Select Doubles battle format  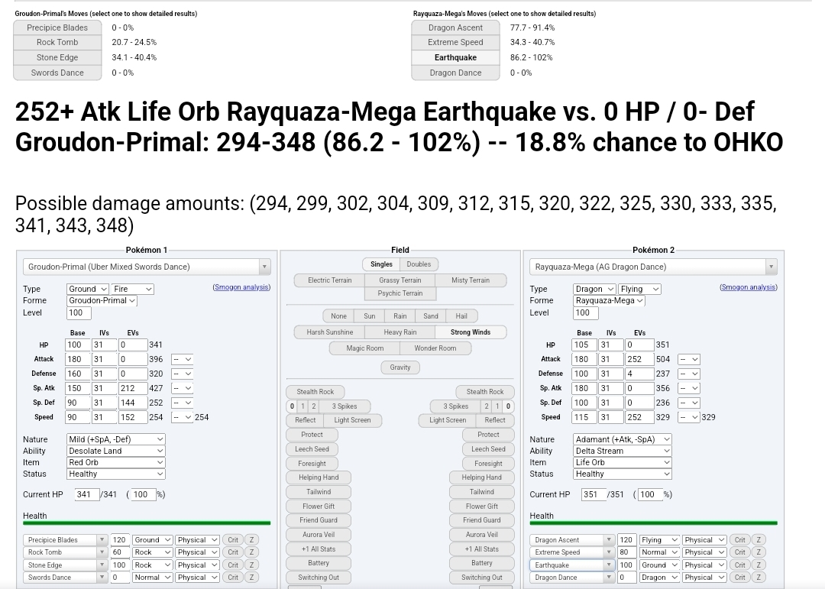[419, 264]
